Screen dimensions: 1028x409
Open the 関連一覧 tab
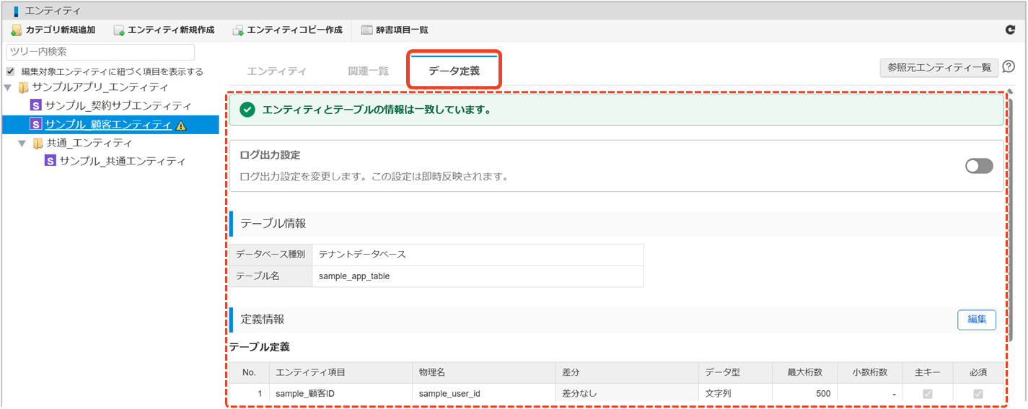pyautogui.click(x=369, y=71)
